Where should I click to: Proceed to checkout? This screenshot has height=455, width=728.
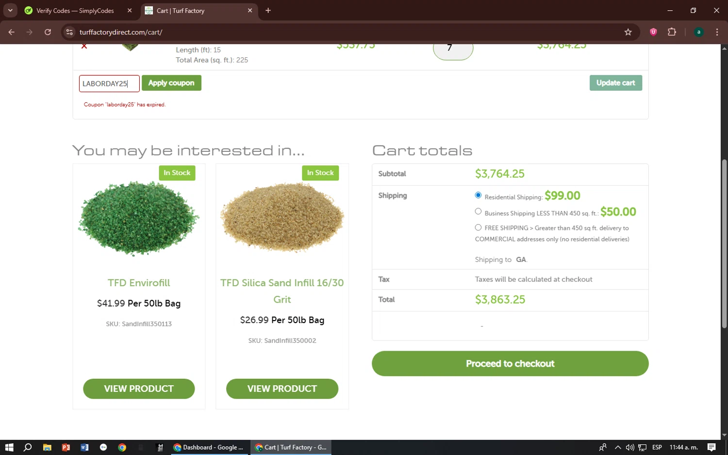coord(510,363)
